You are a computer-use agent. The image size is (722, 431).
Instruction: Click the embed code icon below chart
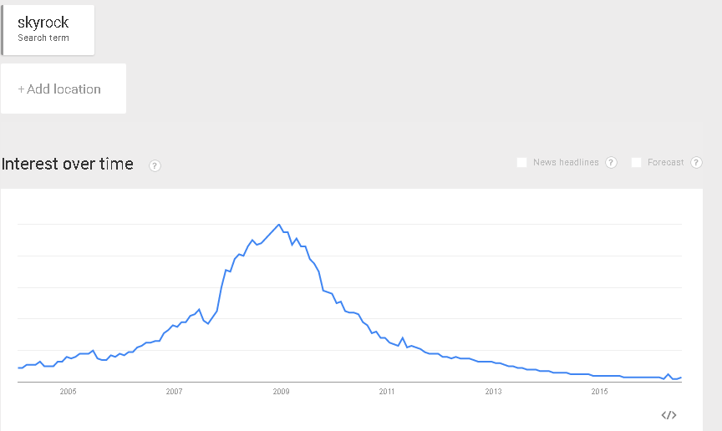click(669, 415)
